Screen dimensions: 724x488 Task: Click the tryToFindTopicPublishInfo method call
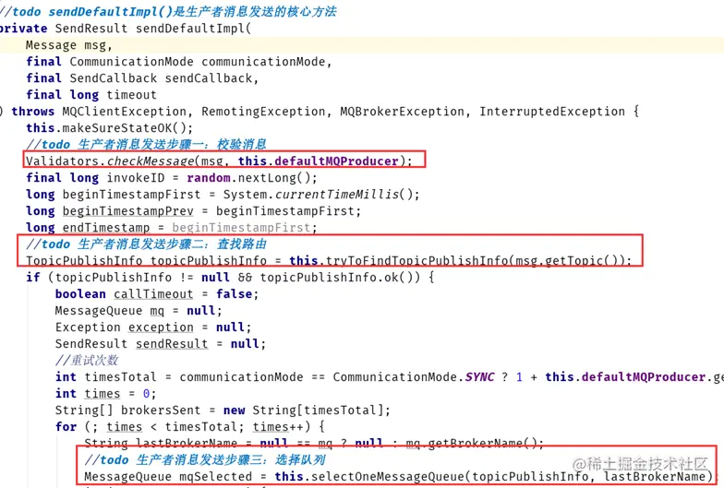417,260
